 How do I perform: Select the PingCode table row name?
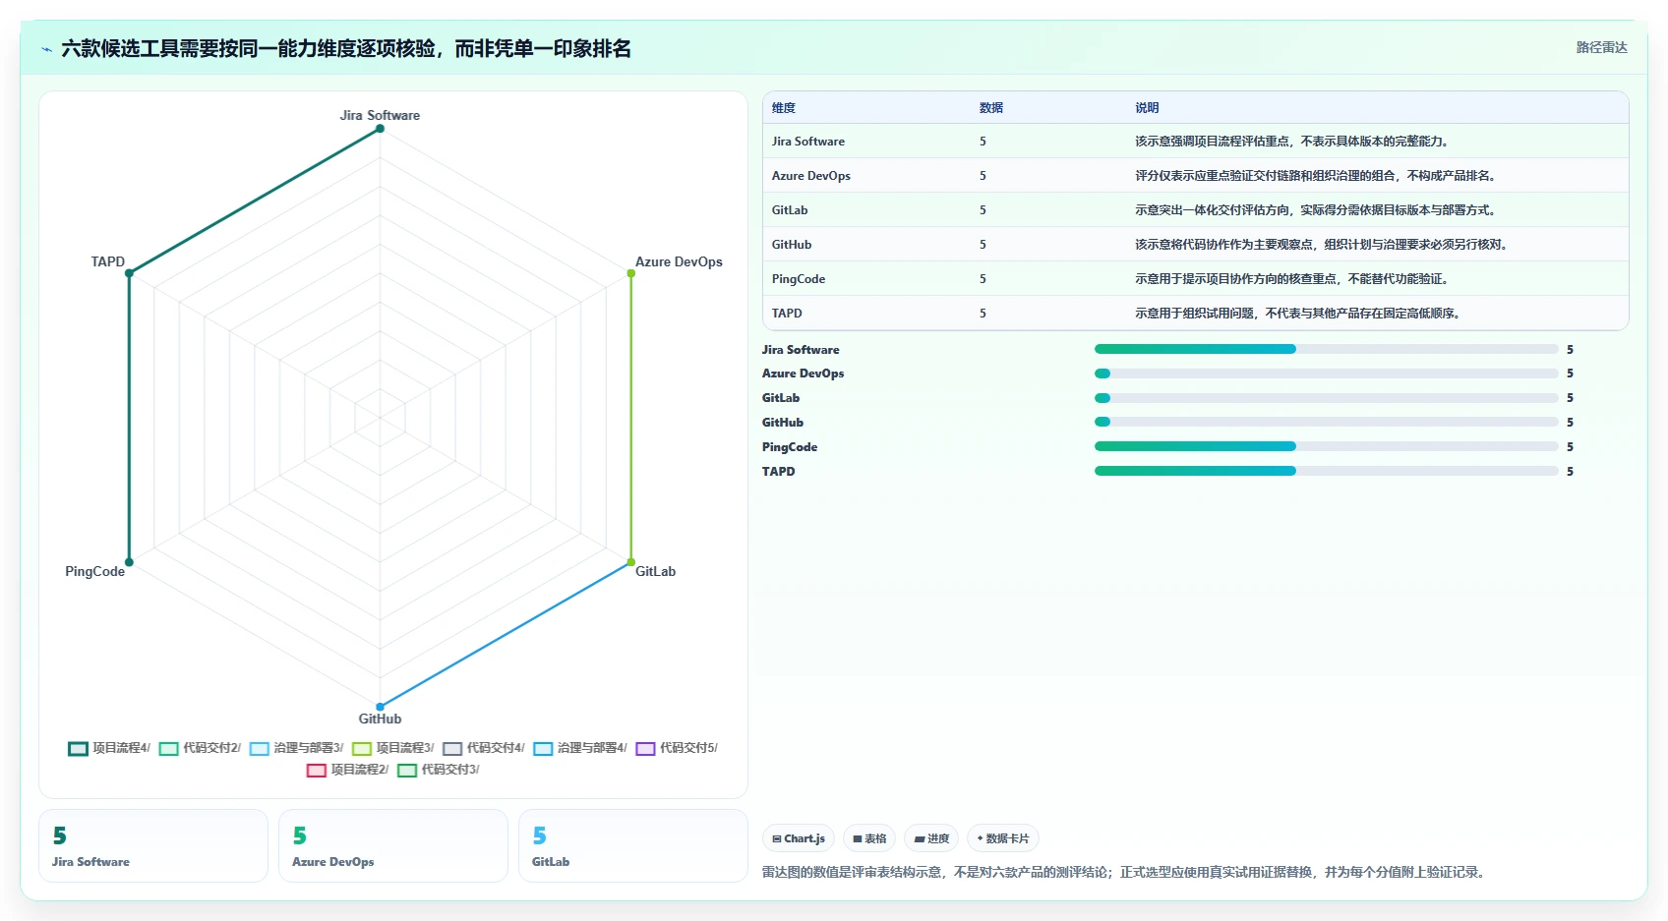click(x=799, y=279)
